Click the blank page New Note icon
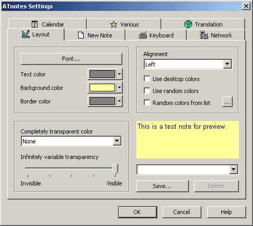The image size is (253, 226). (81, 35)
